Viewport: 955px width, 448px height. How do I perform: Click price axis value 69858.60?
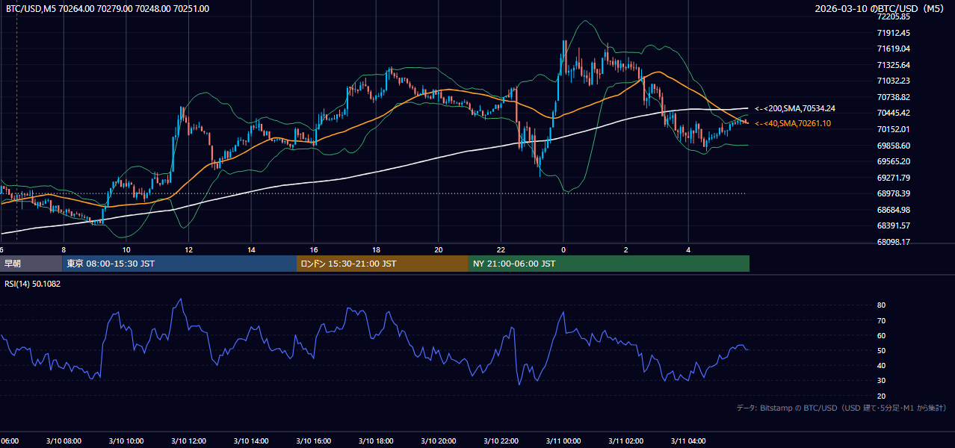pos(894,146)
